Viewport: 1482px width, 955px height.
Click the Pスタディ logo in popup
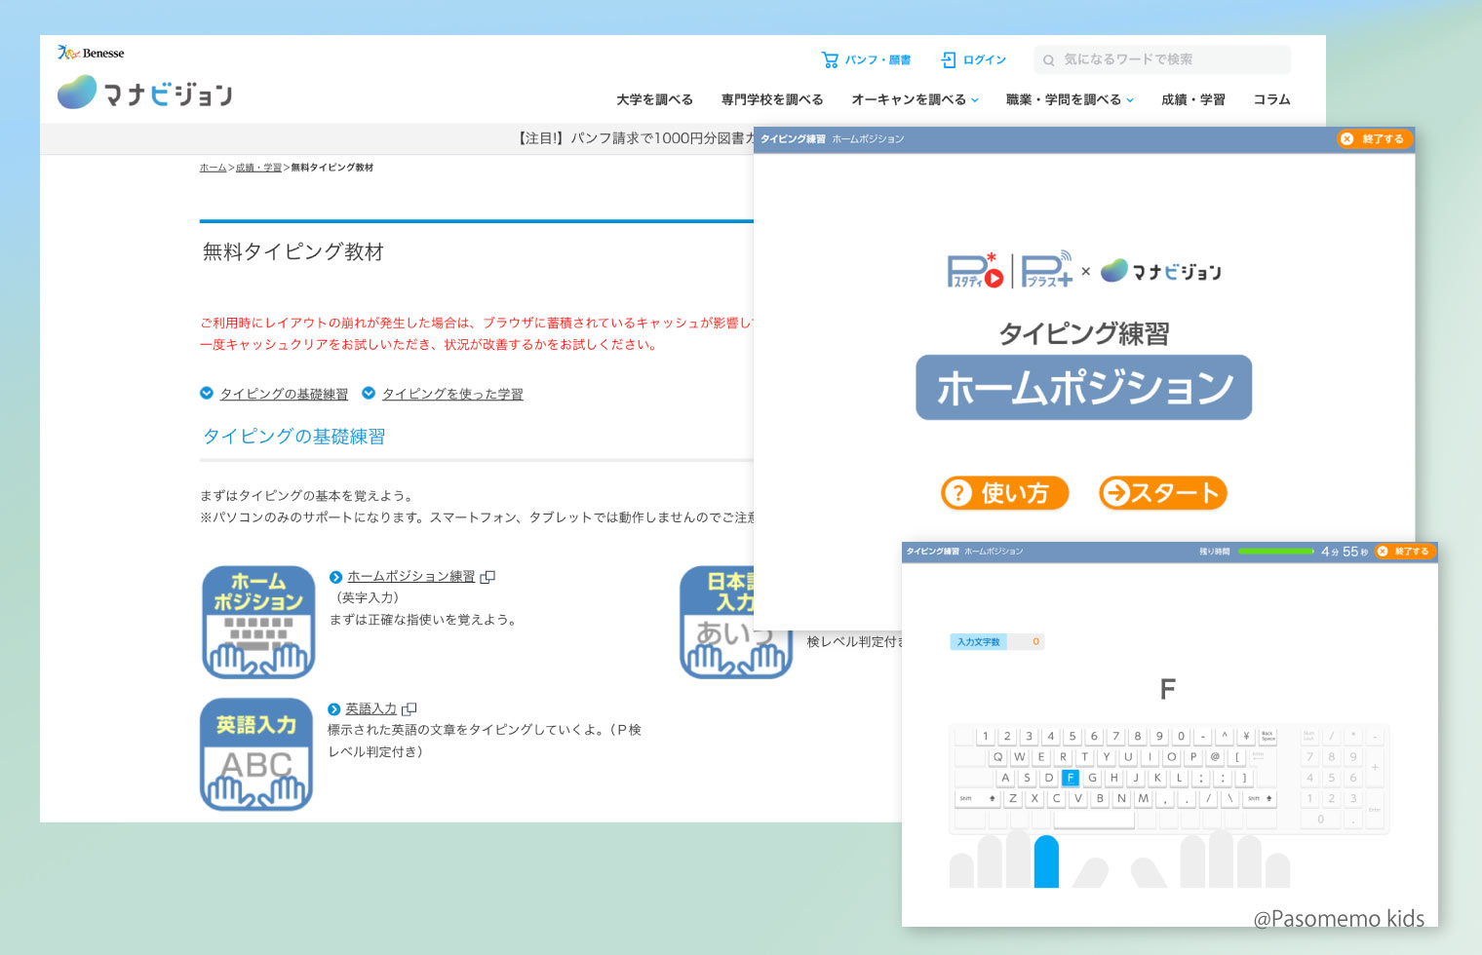975,271
